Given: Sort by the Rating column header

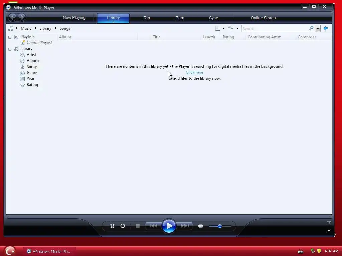Looking at the screenshot, I should [x=233, y=37].
